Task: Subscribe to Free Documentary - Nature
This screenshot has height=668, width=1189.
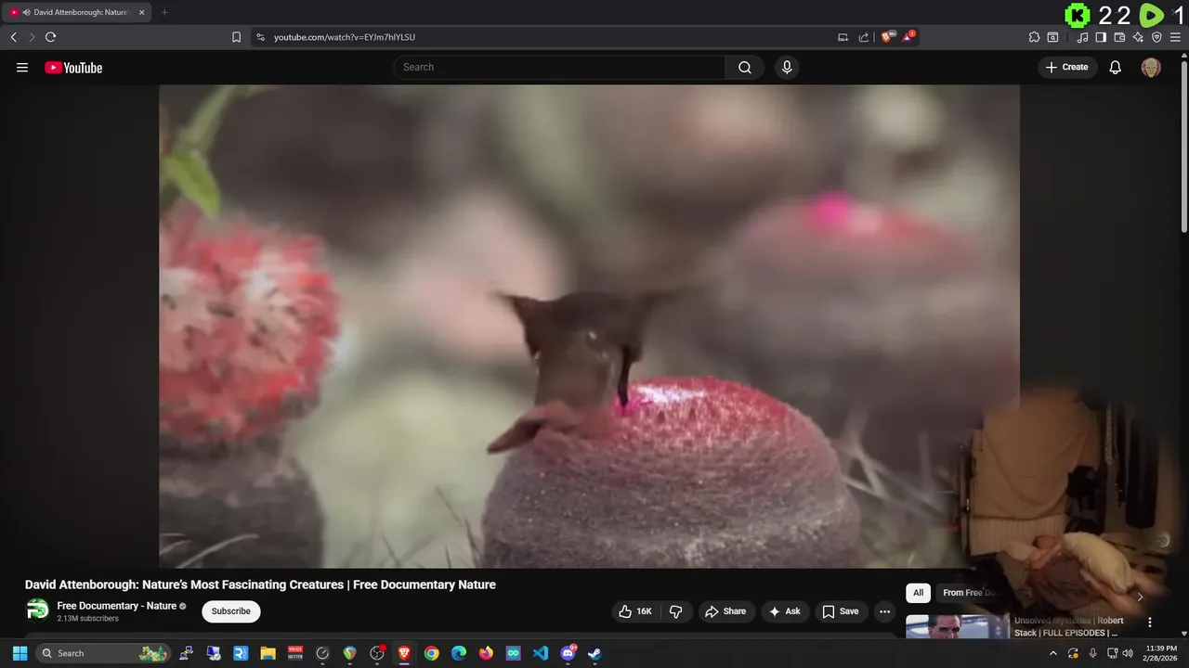Action: coord(231,611)
